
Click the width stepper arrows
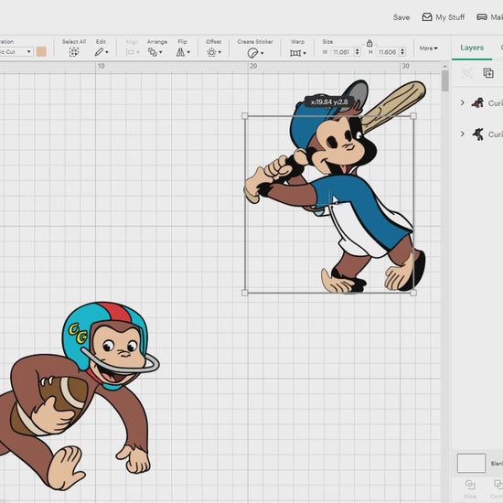point(357,51)
